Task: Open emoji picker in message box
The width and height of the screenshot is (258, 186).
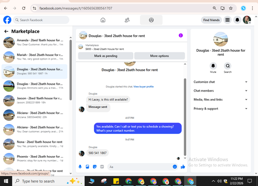Action: pyautogui.click(x=175, y=167)
